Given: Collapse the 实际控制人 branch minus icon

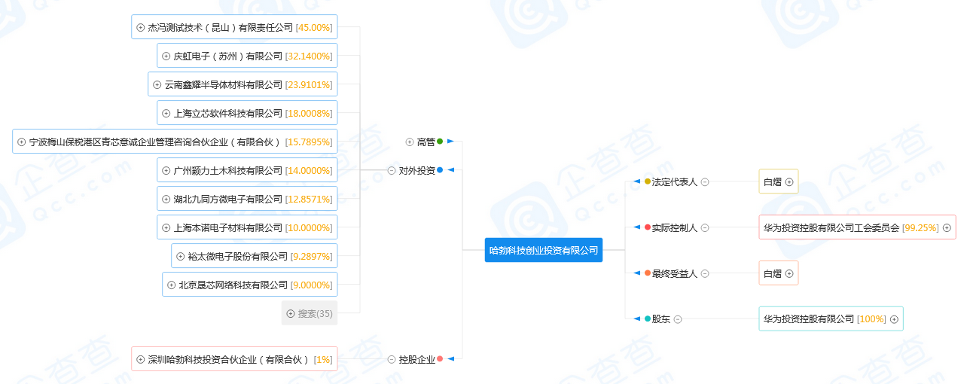Looking at the screenshot, I should (705, 227).
